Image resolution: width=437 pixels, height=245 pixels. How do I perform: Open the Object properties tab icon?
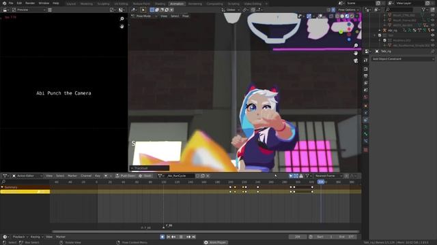coord(366,105)
